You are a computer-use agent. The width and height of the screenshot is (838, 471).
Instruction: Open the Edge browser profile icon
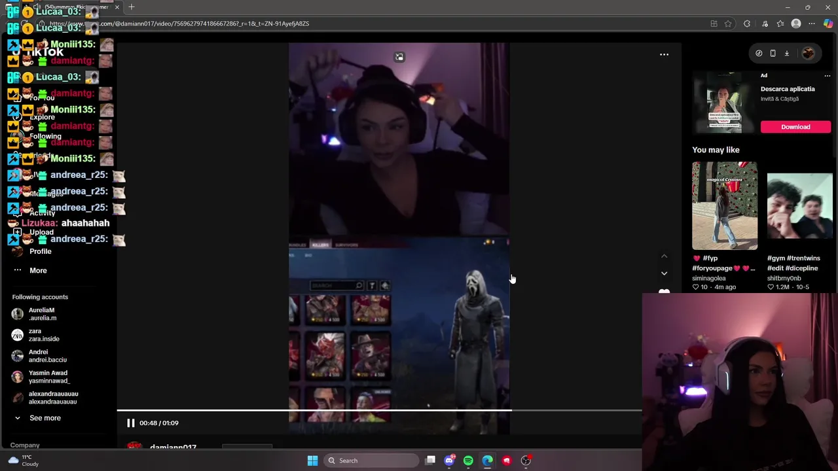click(x=796, y=24)
